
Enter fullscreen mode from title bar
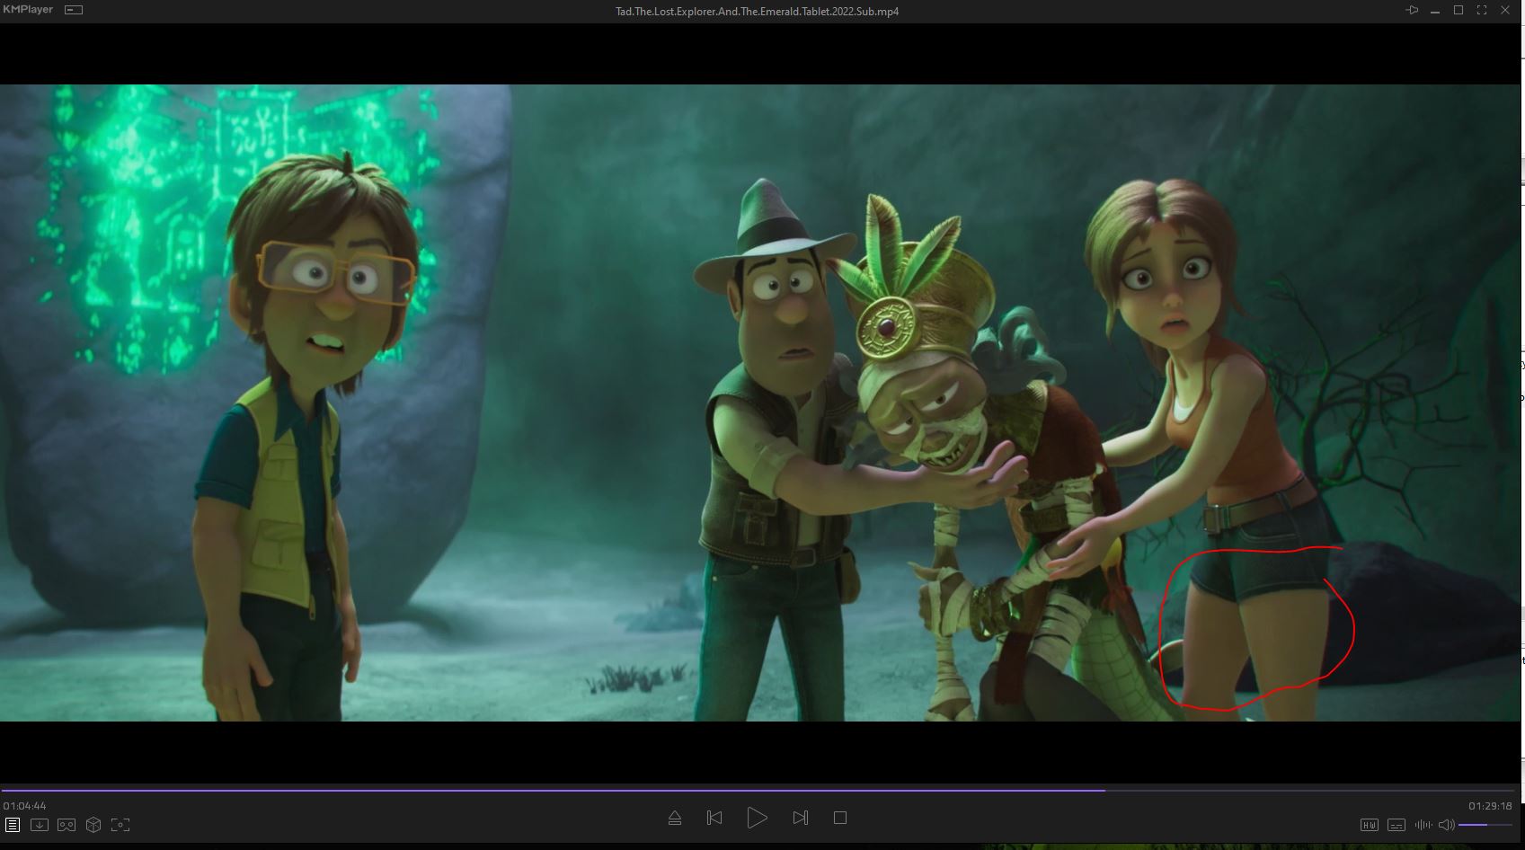point(1482,11)
